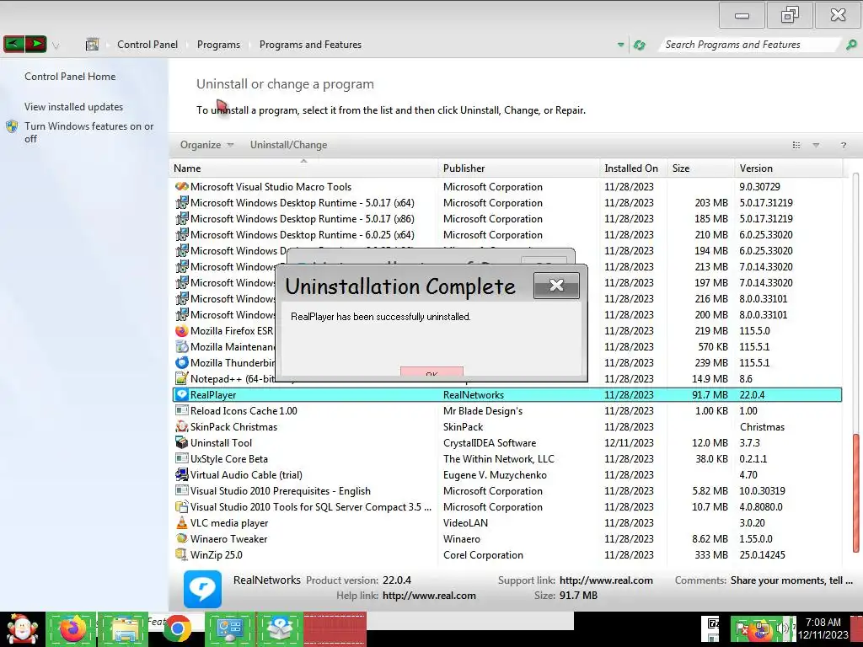Open Control Panel Home link

coord(70,77)
